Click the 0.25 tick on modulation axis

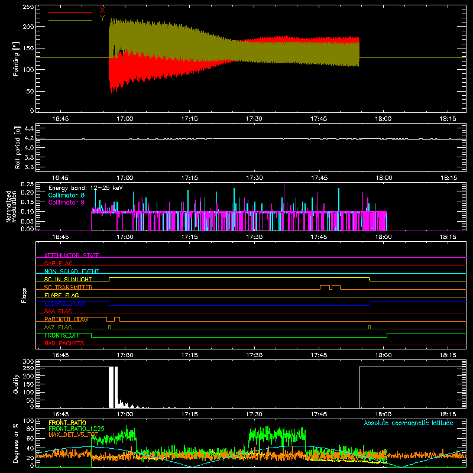point(27,184)
